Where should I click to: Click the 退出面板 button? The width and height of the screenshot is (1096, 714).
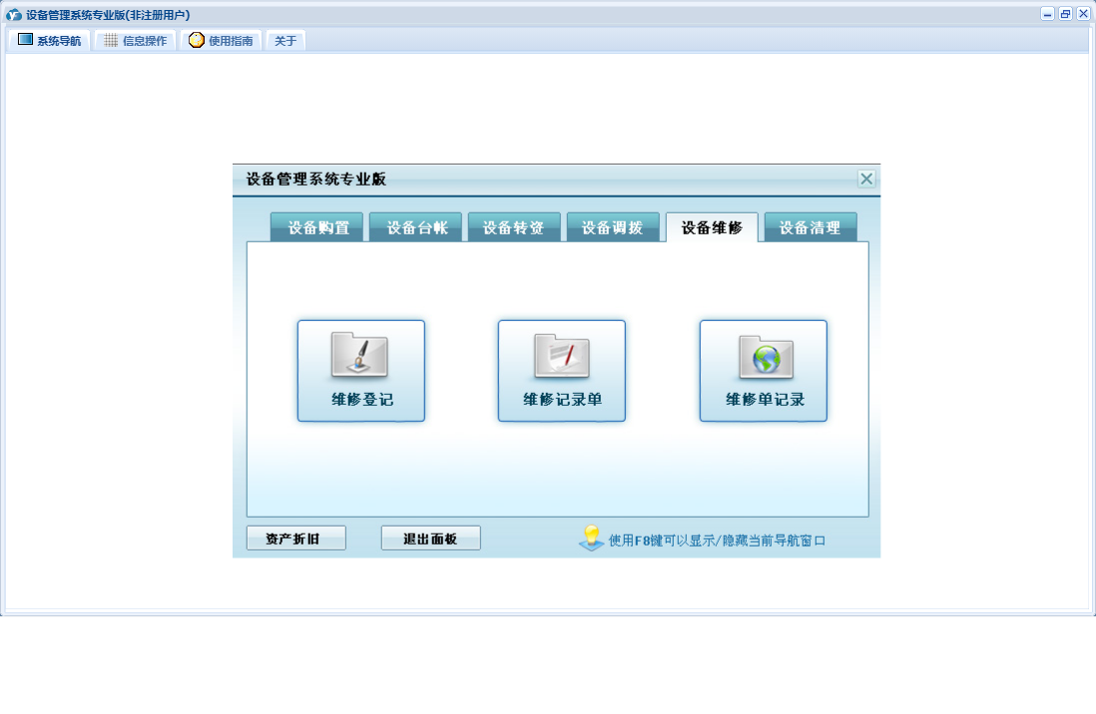coord(430,537)
